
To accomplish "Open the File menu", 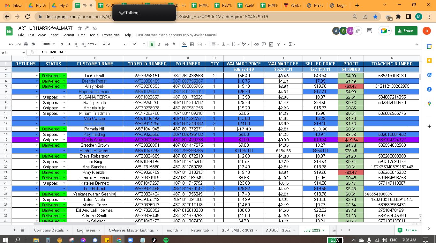I will [x=21, y=35].
